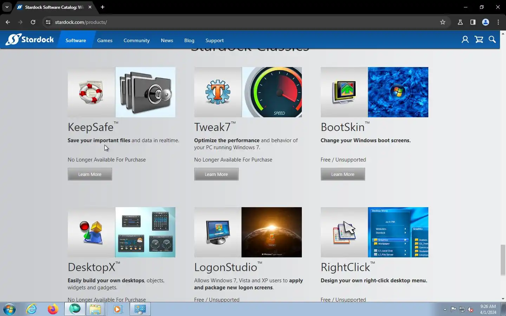Viewport: 506px width, 316px height.
Task: Open the Blog nav item
Action: 189,40
